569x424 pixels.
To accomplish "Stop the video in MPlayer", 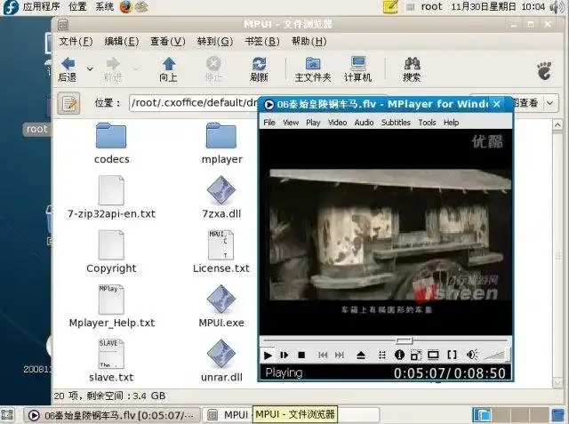I will [301, 355].
